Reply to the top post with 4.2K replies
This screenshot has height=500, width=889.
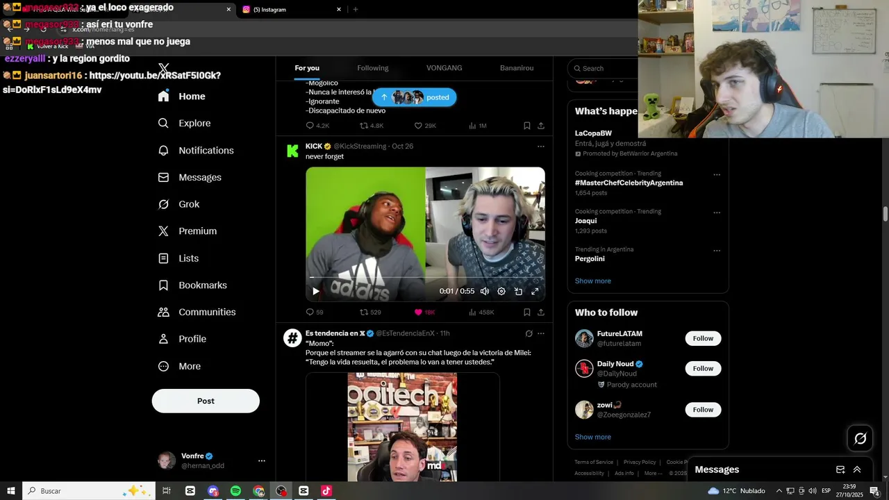click(x=317, y=126)
